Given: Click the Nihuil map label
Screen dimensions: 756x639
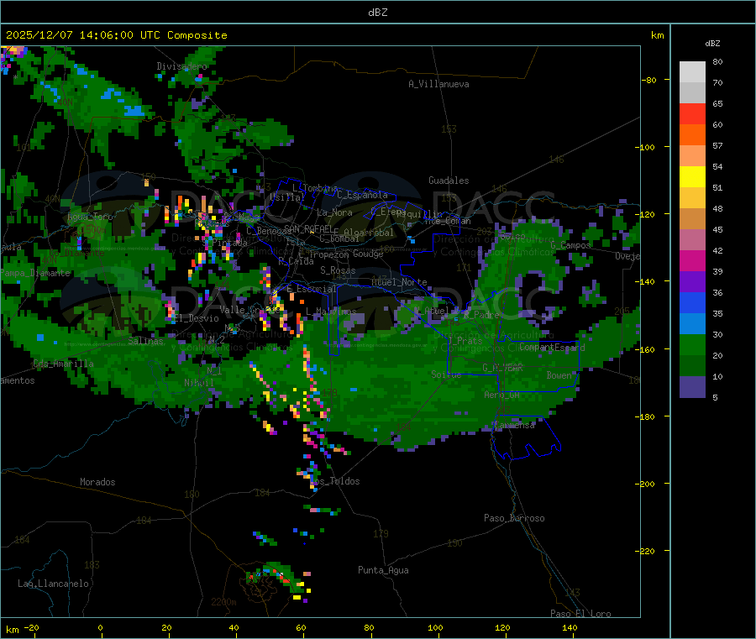Looking at the screenshot, I should point(199,383).
